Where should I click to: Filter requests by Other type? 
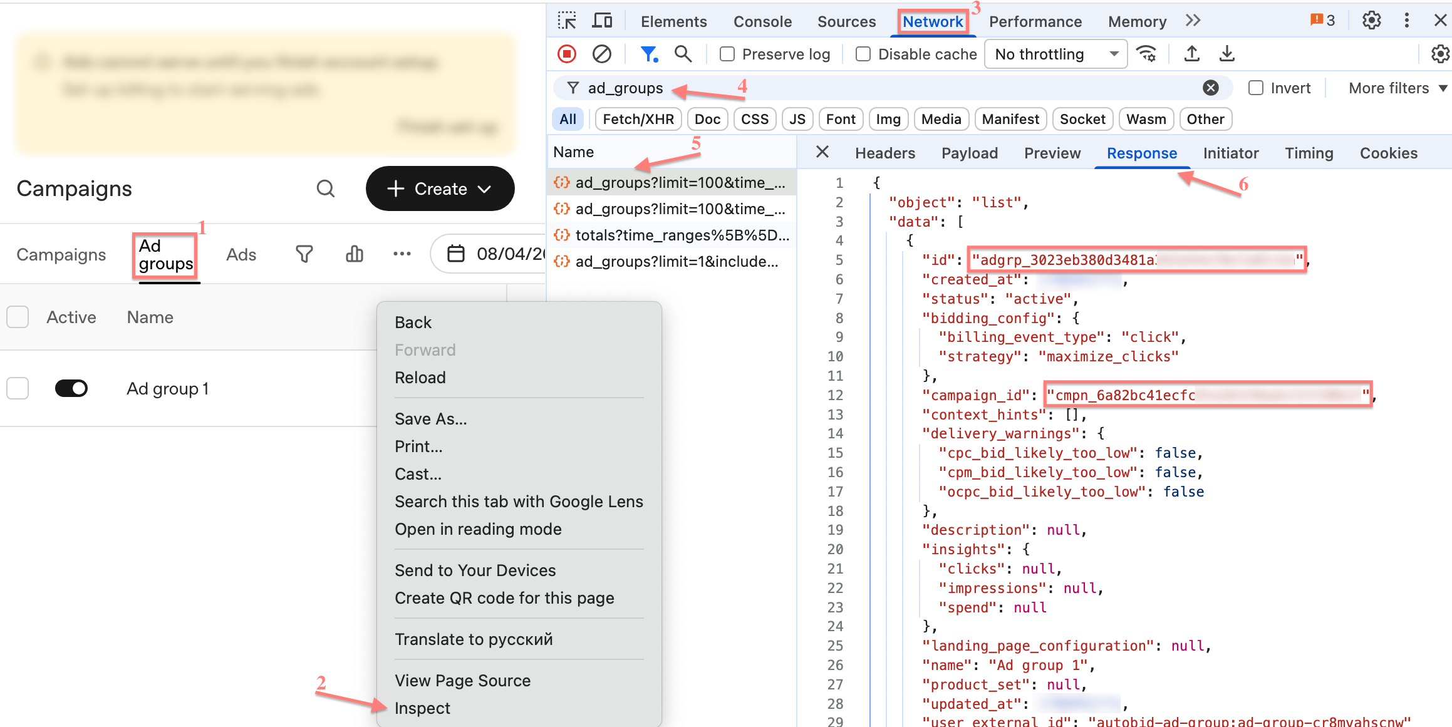[1205, 119]
